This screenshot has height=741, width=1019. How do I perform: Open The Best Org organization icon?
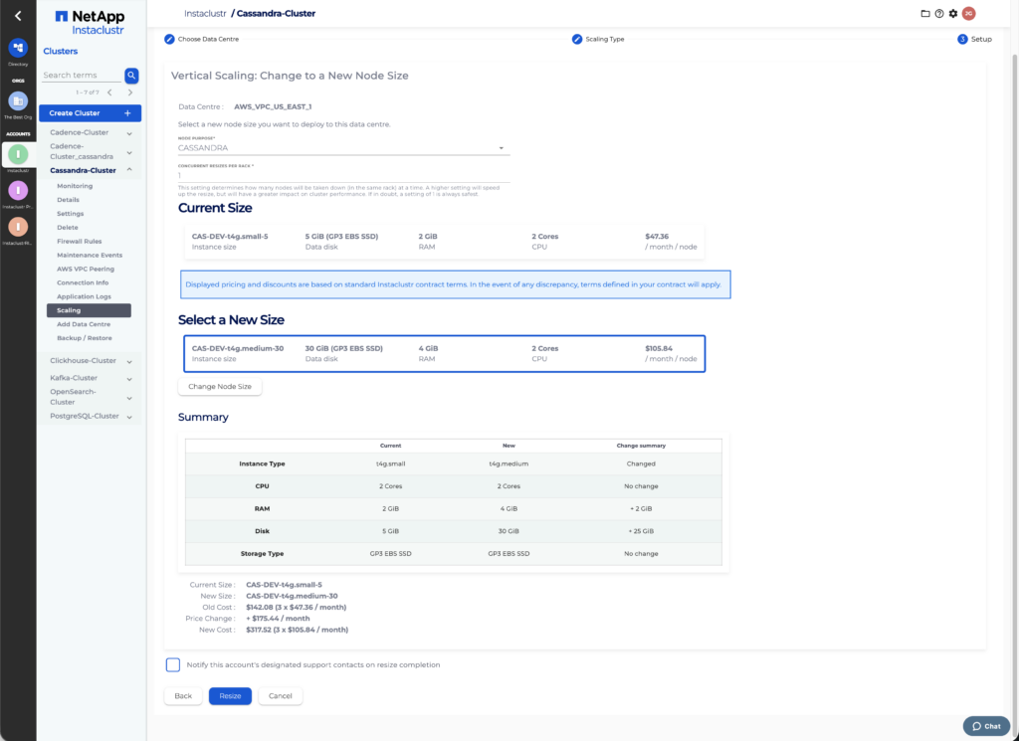point(18,101)
